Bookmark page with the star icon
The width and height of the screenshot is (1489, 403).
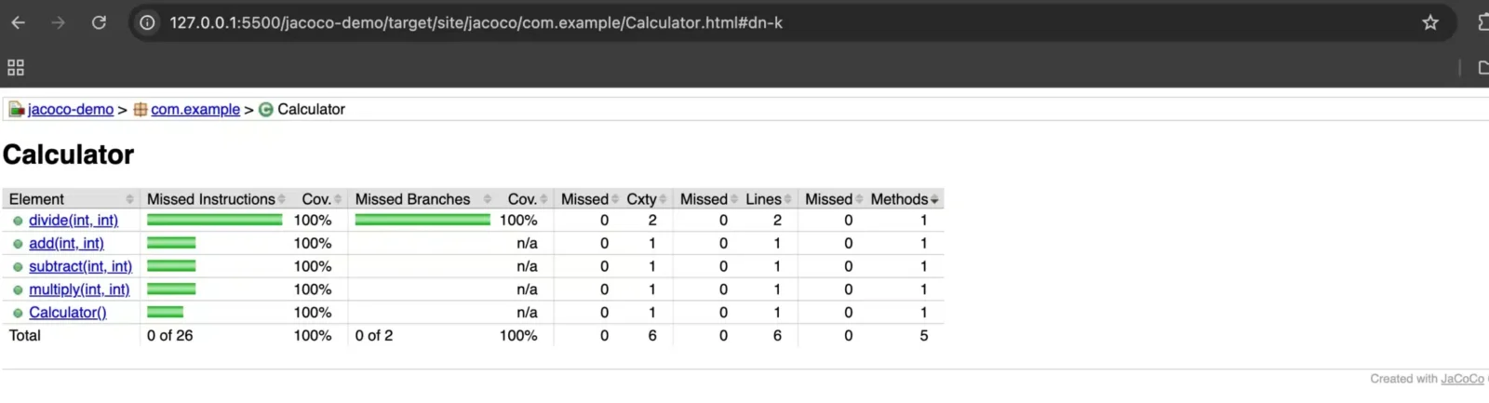pos(1430,22)
